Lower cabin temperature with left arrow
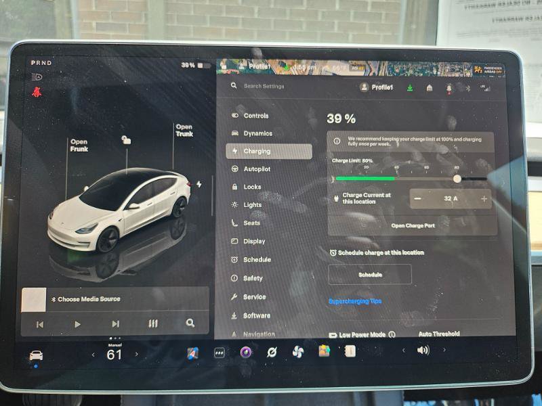 [93, 355]
